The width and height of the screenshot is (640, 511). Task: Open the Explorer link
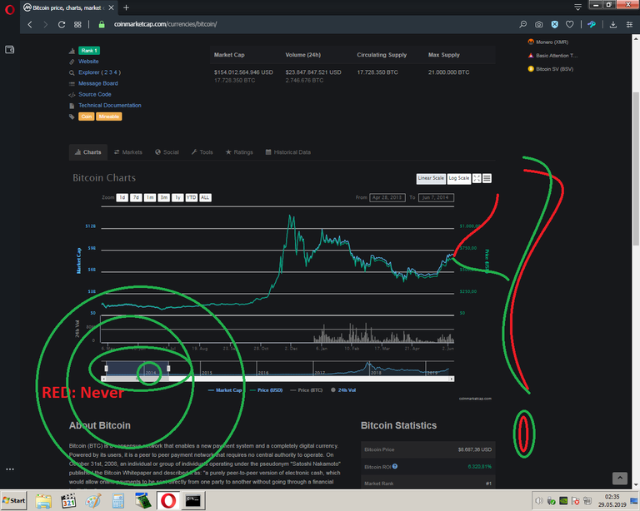tap(89, 72)
